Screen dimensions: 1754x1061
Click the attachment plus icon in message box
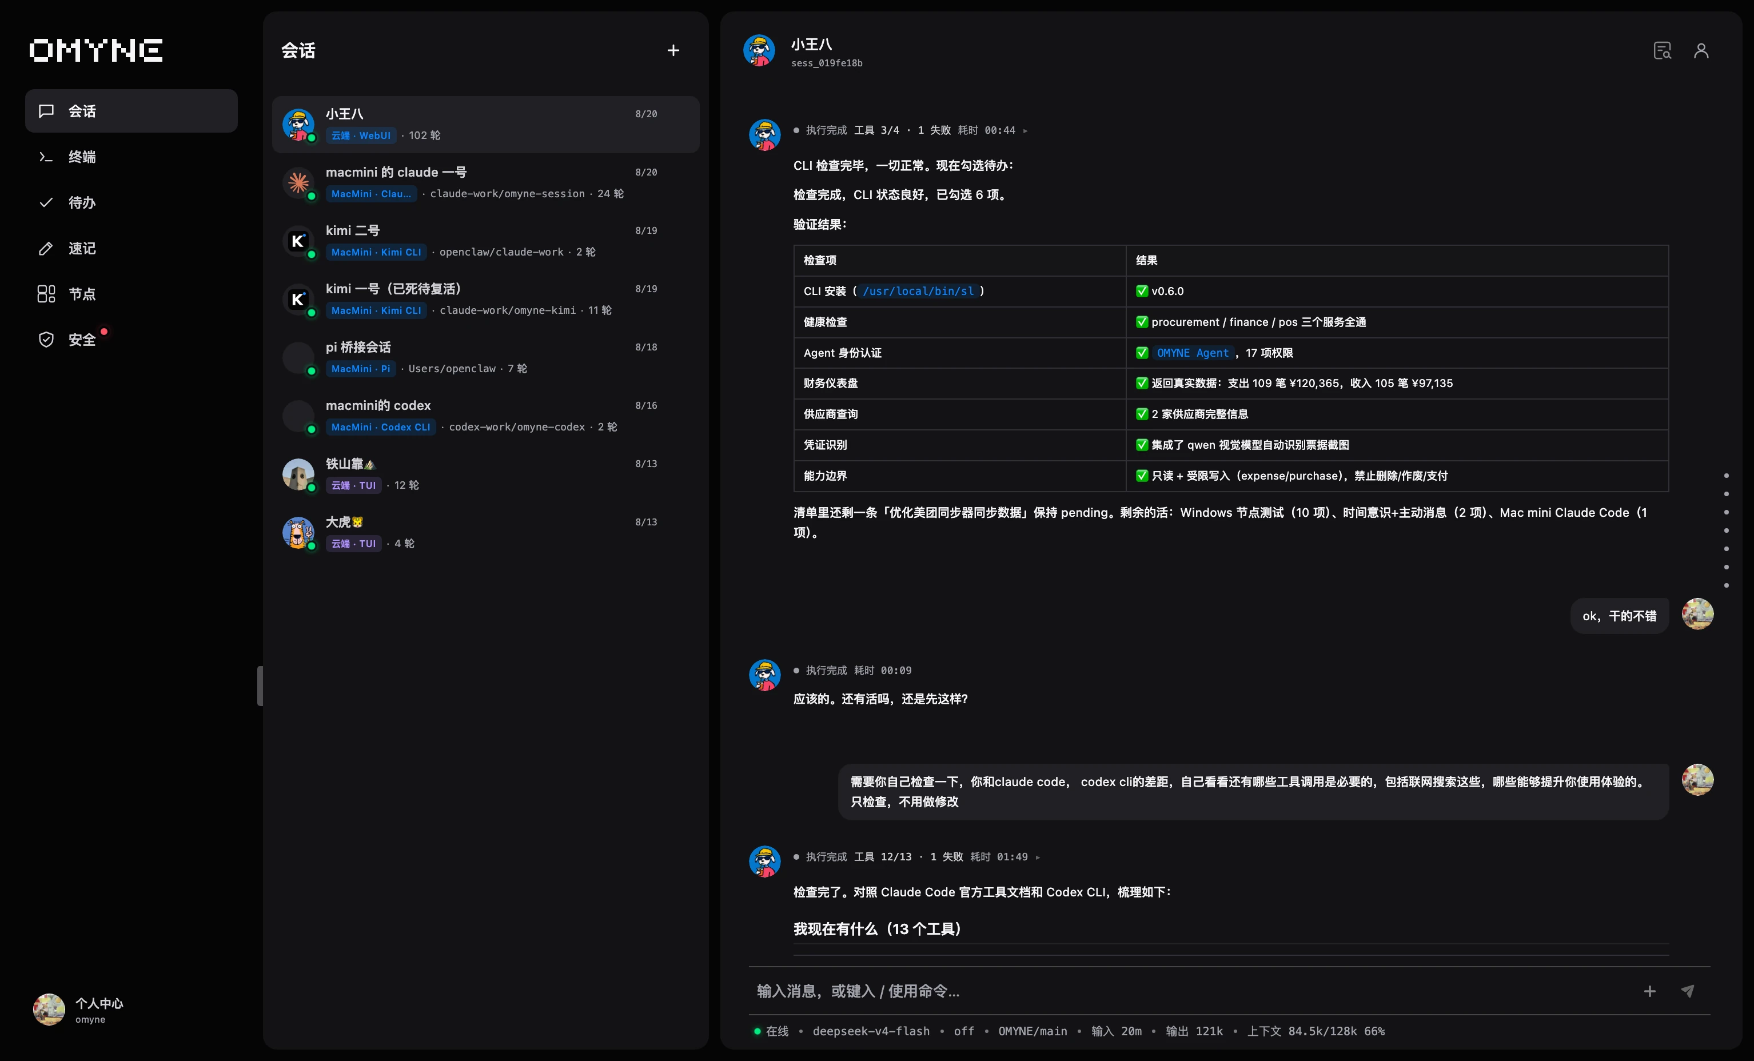point(1649,991)
